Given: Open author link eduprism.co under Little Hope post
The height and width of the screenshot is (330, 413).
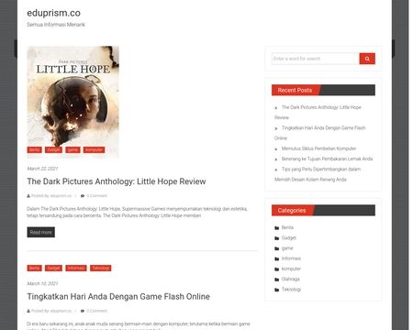Looking at the screenshot, I should (x=61, y=196).
